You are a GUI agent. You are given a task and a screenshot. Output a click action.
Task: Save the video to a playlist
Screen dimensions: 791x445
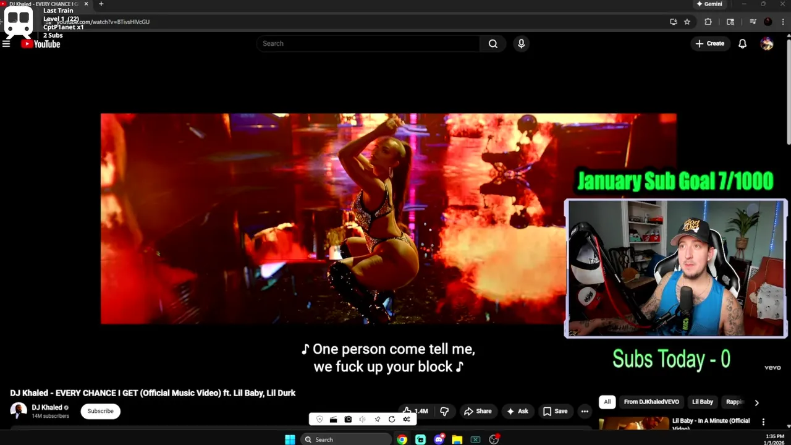(555, 411)
